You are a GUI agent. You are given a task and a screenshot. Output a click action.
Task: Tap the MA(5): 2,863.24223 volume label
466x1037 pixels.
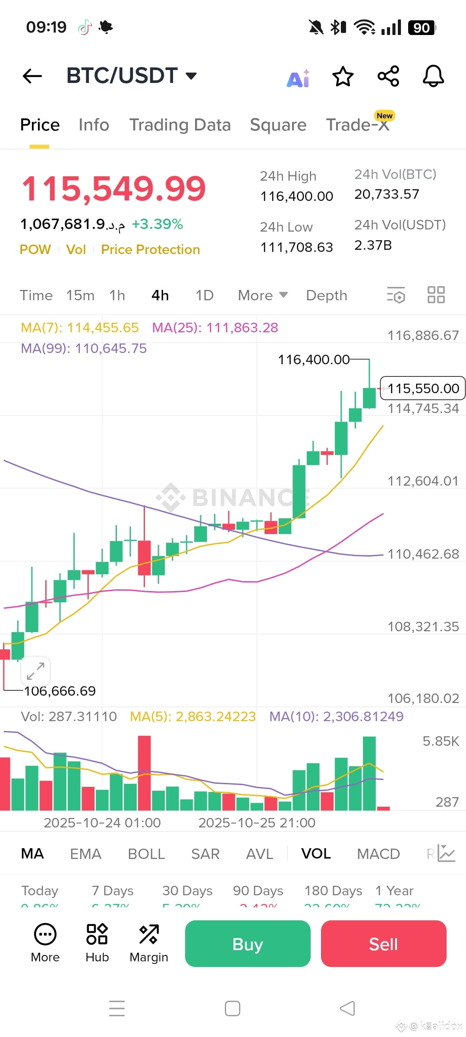point(193,716)
